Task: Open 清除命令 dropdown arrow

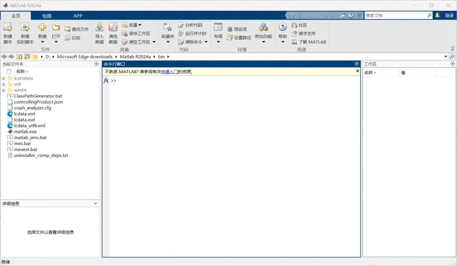Action: pyautogui.click(x=206, y=42)
